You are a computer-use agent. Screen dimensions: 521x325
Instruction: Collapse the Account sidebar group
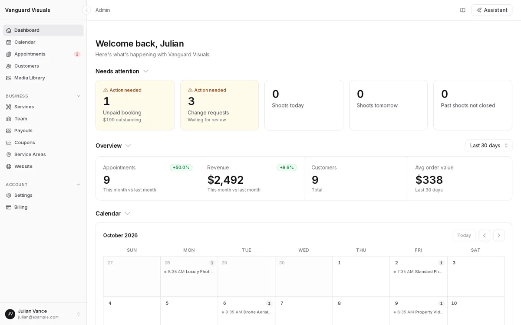tap(79, 185)
